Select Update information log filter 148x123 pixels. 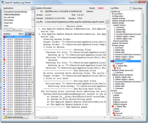pos(120,43)
